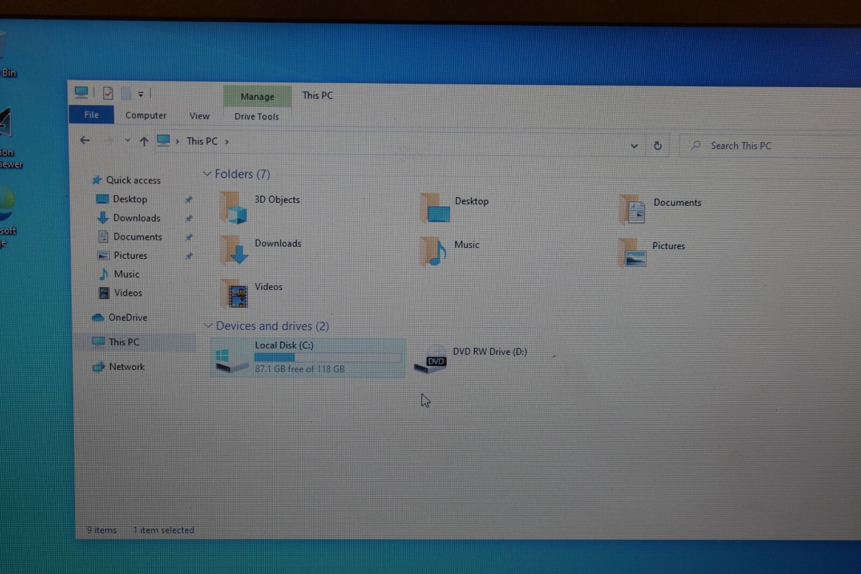The height and width of the screenshot is (574, 861).
Task: Click This PC in the address bar
Action: click(x=202, y=141)
